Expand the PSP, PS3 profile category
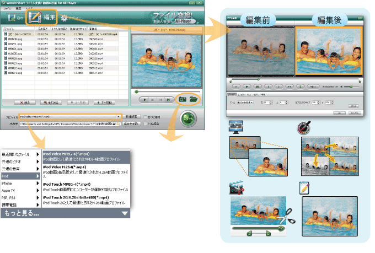The image size is (375, 253). tap(20, 198)
